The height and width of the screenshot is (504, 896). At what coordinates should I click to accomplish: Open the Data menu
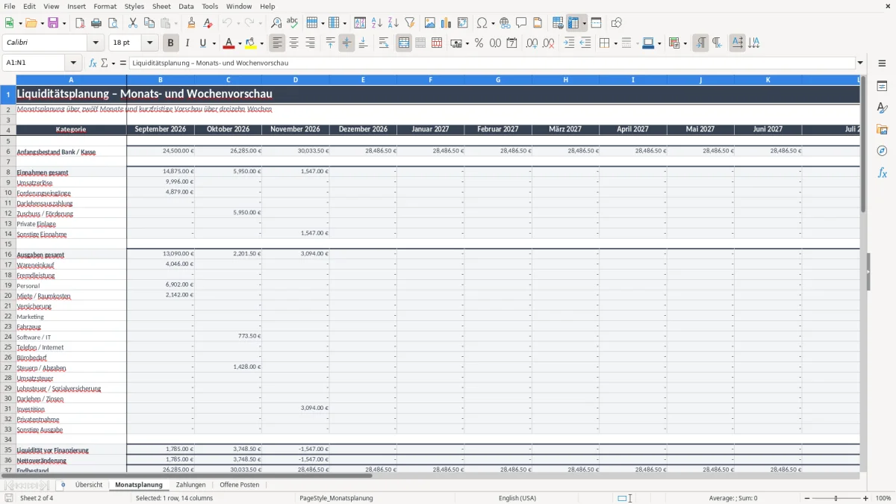[186, 6]
